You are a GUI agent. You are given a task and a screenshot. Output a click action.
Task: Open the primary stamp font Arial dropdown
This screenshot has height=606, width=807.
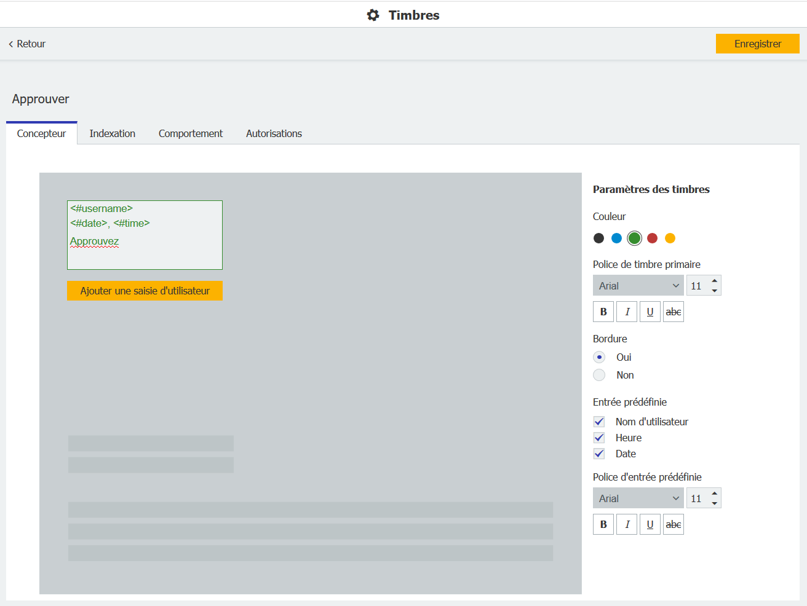(638, 286)
